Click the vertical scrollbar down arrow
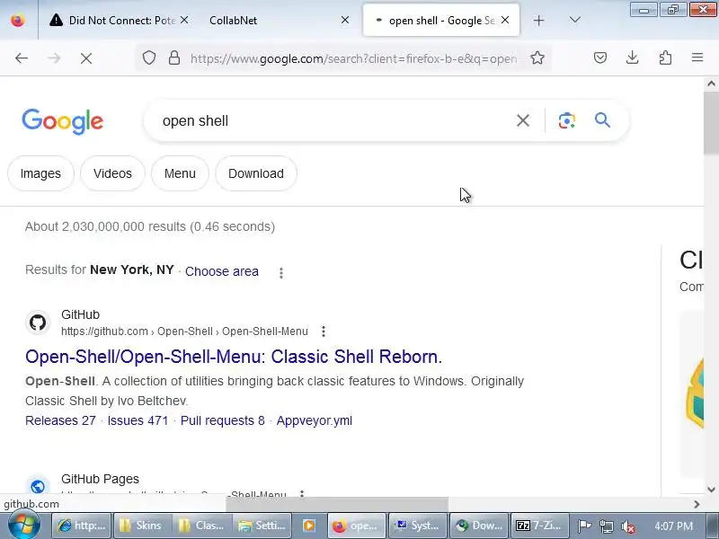This screenshot has width=719, height=539. [x=711, y=489]
